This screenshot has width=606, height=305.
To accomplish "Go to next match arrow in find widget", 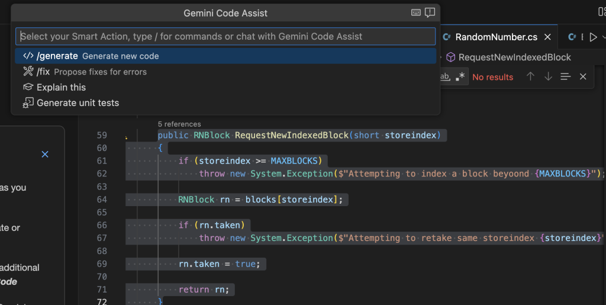I will point(548,76).
